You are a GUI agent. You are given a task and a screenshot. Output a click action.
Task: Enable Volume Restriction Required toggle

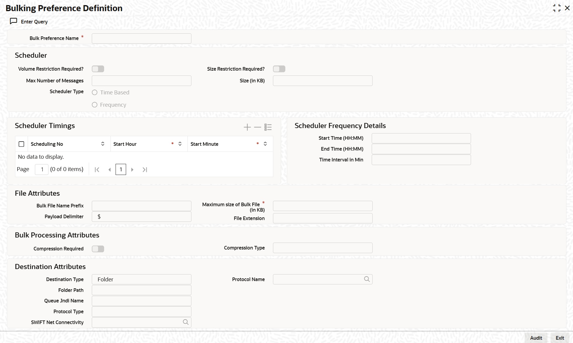pos(98,69)
